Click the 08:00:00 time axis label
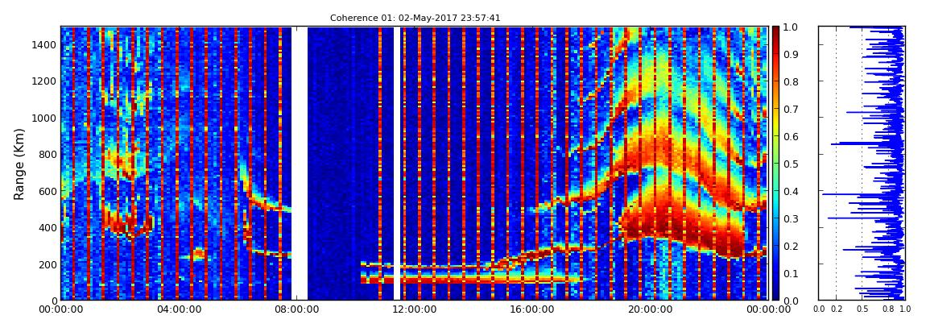The height and width of the screenshot is (328, 926). click(x=296, y=309)
